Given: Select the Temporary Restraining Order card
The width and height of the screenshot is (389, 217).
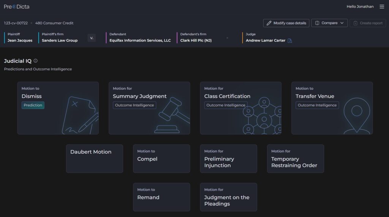Looking at the screenshot, I should point(296,159).
